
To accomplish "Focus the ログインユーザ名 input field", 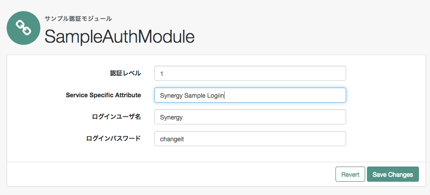I will [250, 117].
